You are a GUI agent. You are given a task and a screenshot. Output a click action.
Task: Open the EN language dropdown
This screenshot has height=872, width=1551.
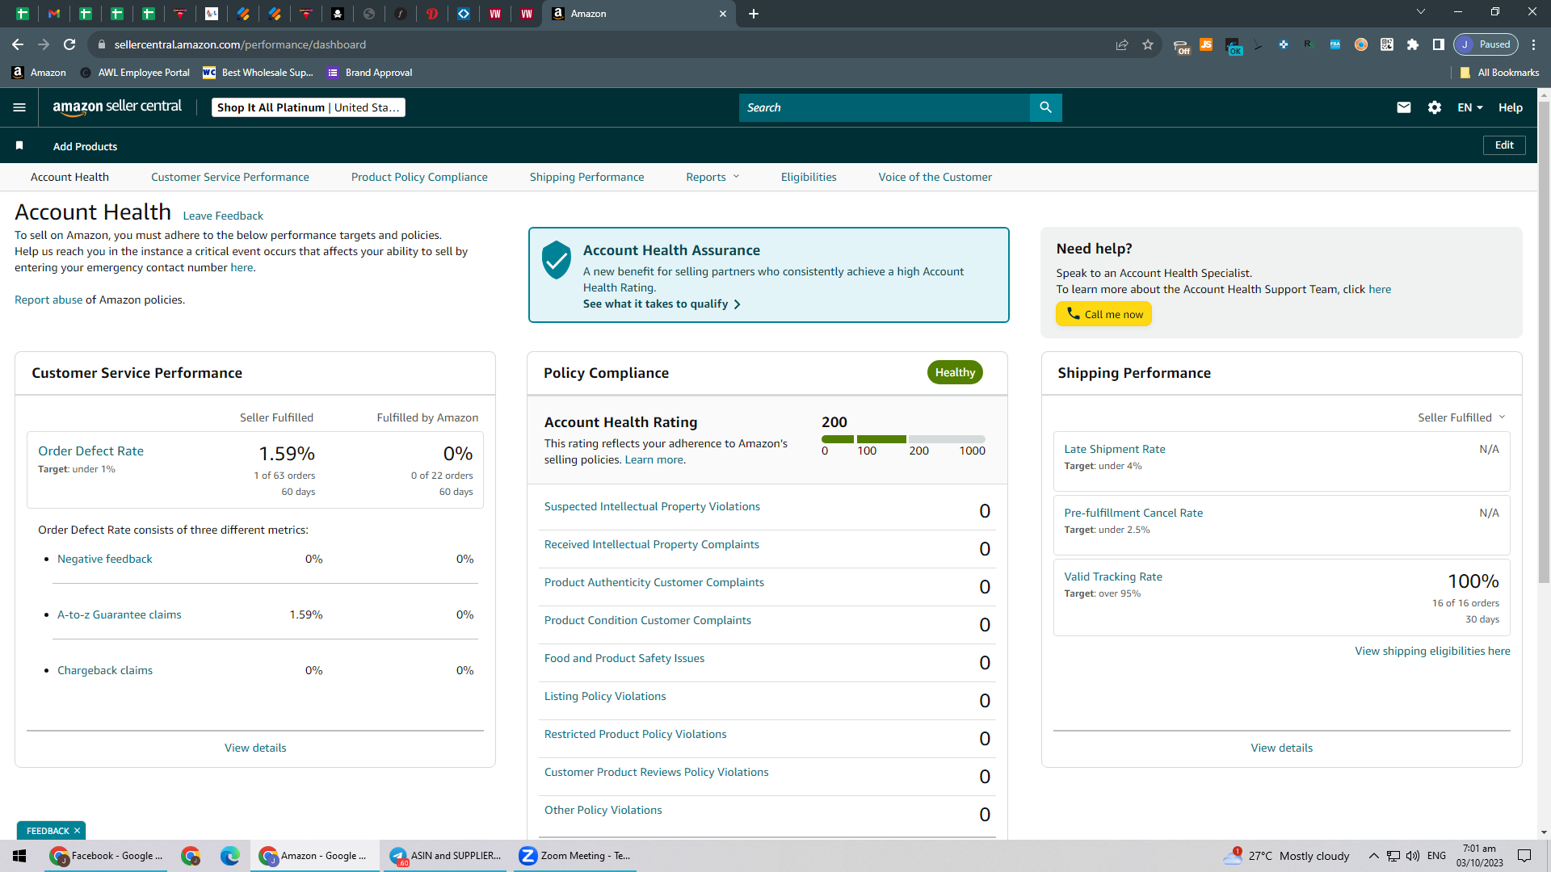click(x=1470, y=107)
